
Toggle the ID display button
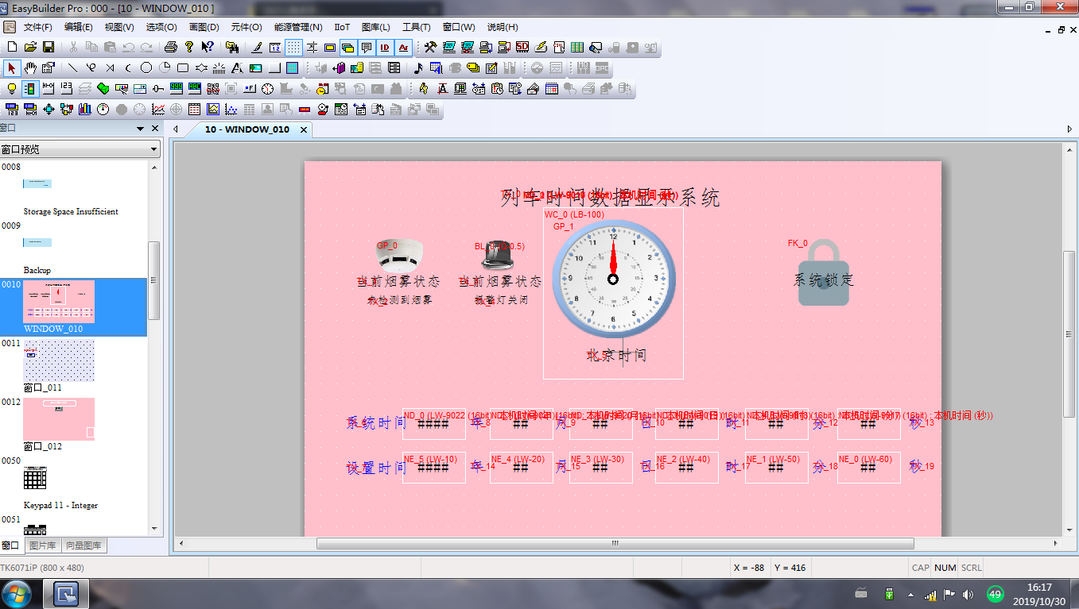385,48
